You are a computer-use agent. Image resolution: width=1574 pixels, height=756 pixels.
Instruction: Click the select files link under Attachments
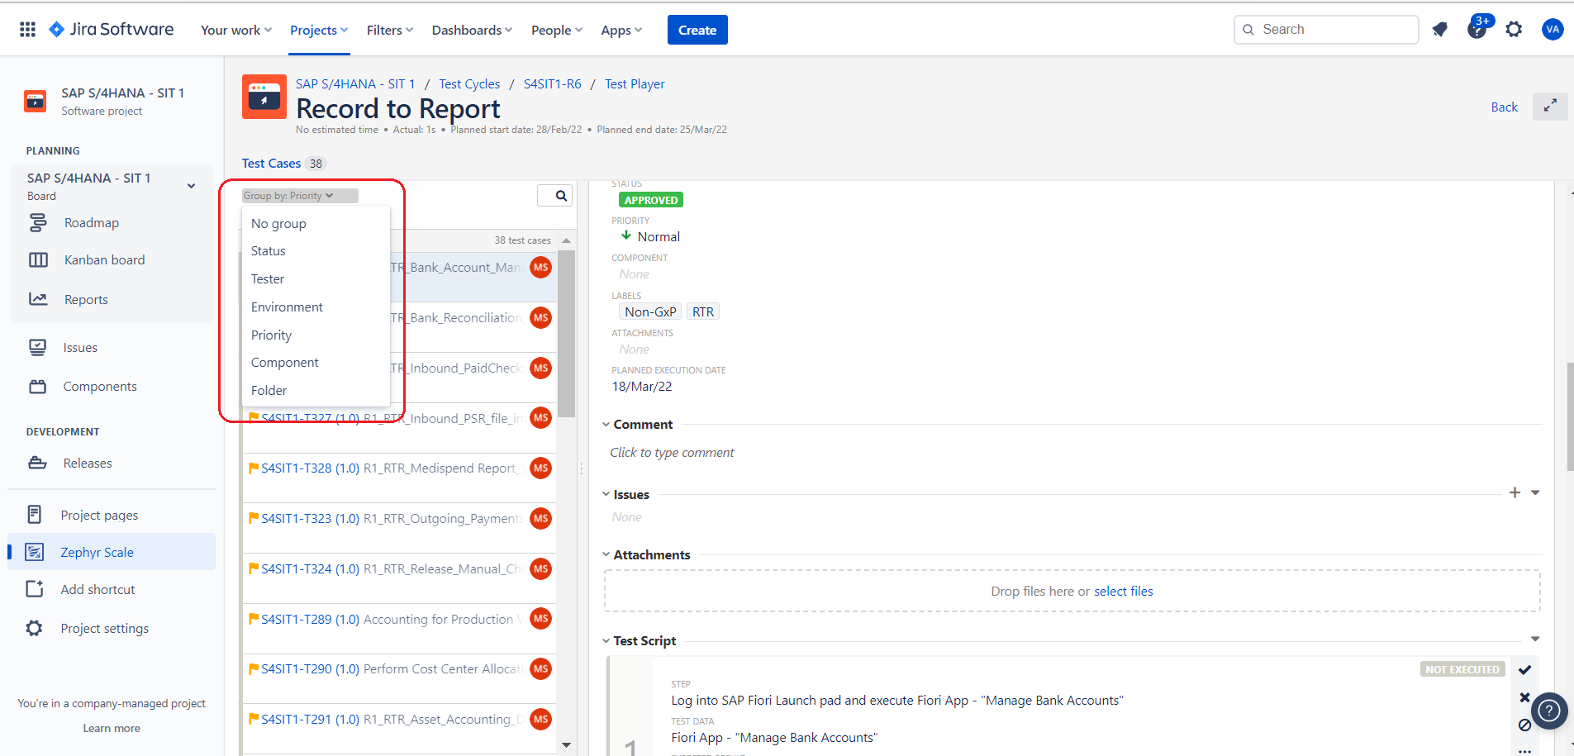1124,591
